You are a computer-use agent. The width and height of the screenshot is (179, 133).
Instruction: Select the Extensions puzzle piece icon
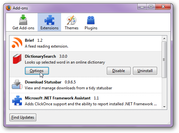(x=49, y=20)
